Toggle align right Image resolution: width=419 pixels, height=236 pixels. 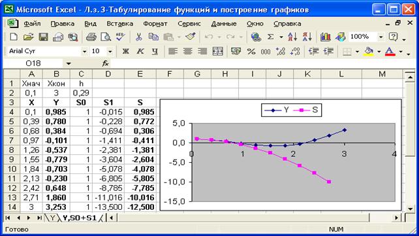[202, 51]
